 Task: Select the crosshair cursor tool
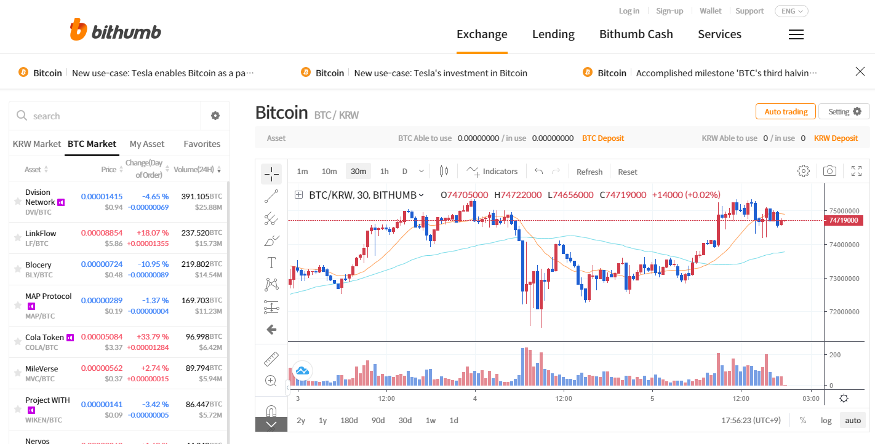(271, 174)
